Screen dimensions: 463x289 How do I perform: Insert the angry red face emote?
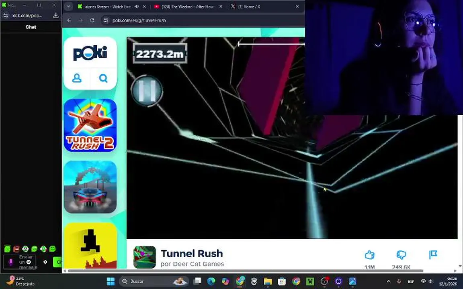[16, 249]
